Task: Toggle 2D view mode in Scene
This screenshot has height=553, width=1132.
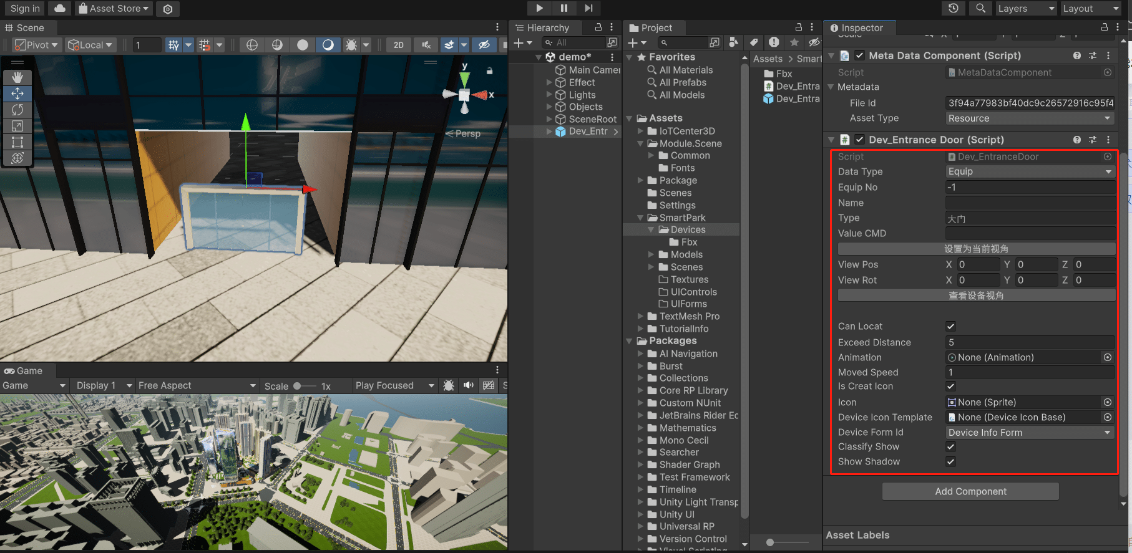Action: tap(399, 45)
